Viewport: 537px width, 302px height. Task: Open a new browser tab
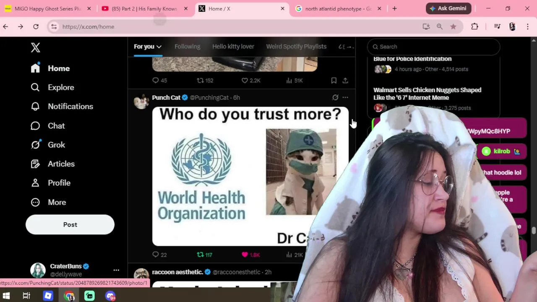click(394, 8)
